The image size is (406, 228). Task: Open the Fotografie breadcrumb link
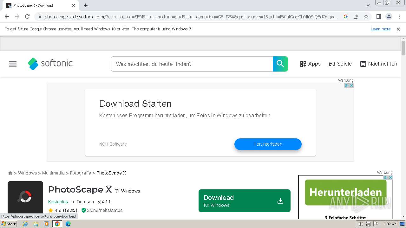click(x=80, y=173)
